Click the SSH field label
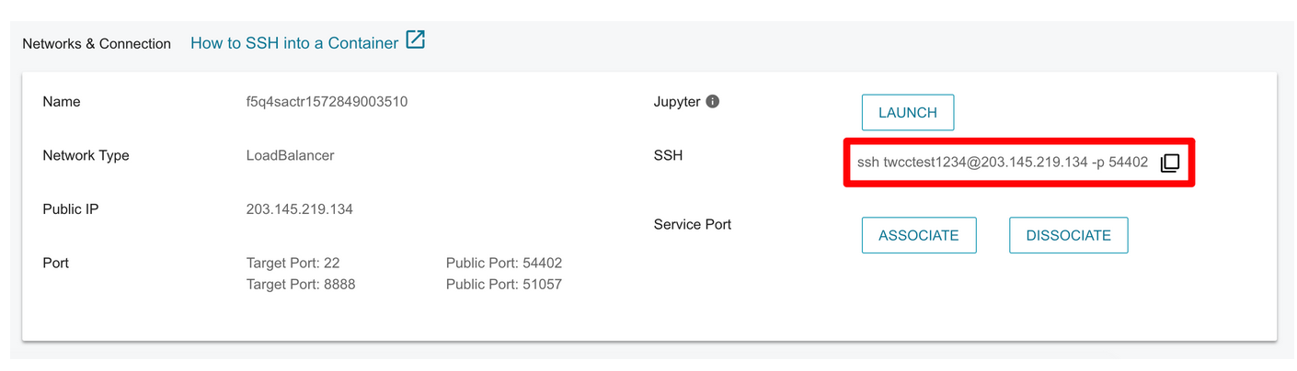Viewport: 1297px width, 371px height. point(668,155)
